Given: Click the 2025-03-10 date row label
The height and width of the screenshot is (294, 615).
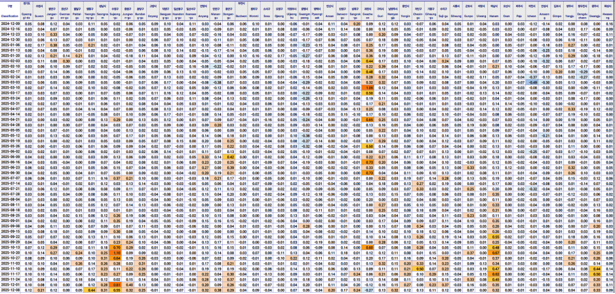Looking at the screenshot, I should tap(11, 87).
